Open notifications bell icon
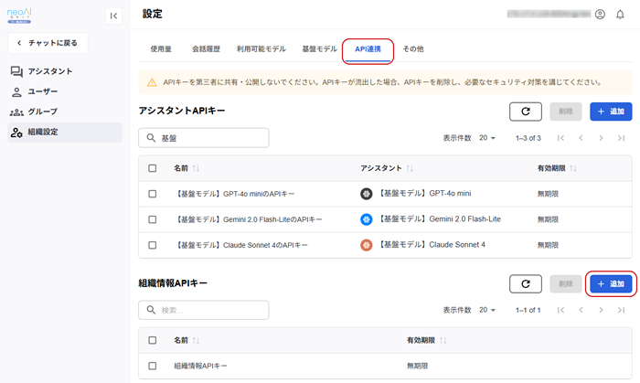This screenshot has width=640, height=383. [620, 15]
